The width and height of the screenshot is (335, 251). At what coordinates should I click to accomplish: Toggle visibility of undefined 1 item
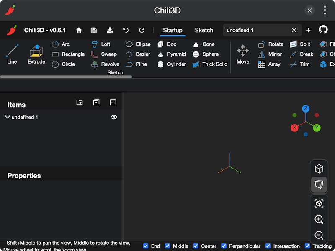click(114, 117)
